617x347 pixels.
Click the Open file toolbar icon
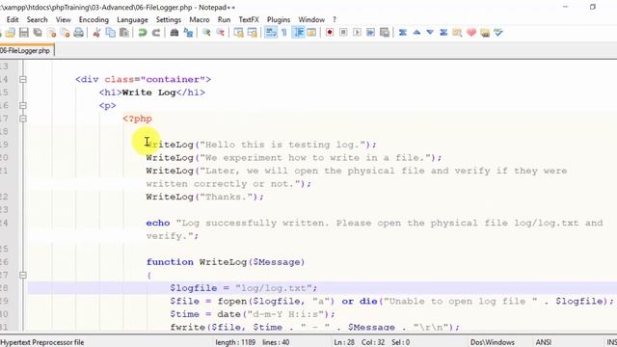[11, 33]
